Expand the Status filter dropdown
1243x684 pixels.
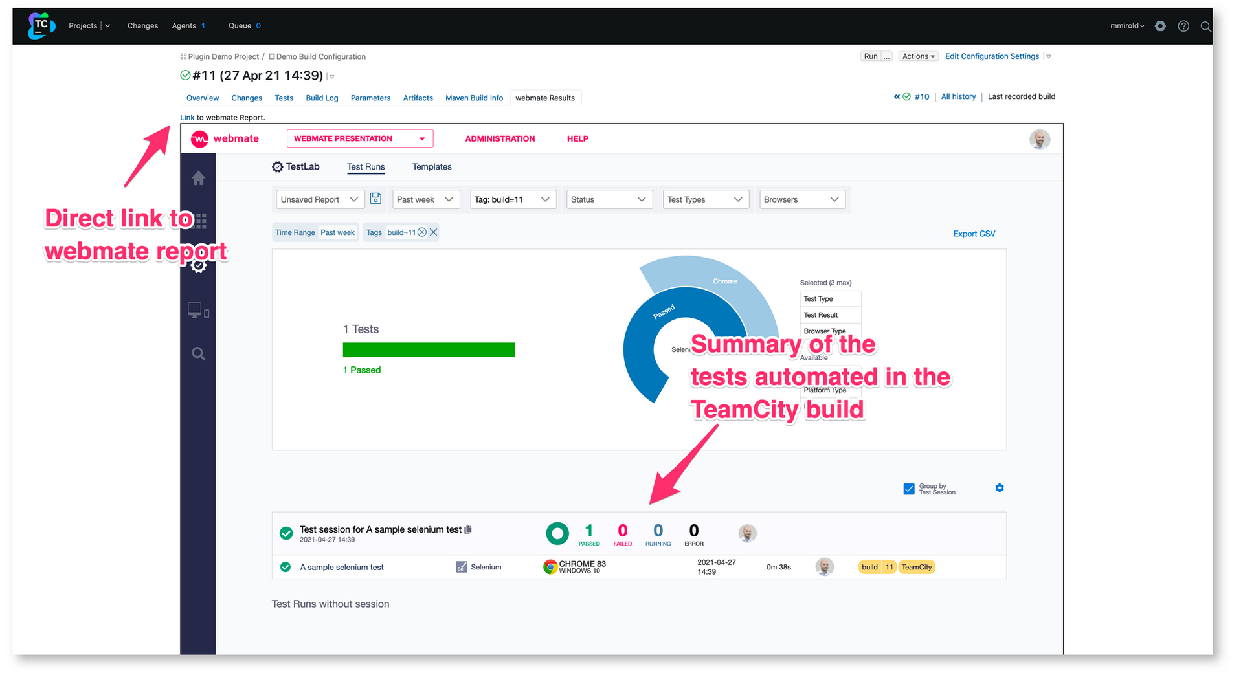tap(609, 199)
